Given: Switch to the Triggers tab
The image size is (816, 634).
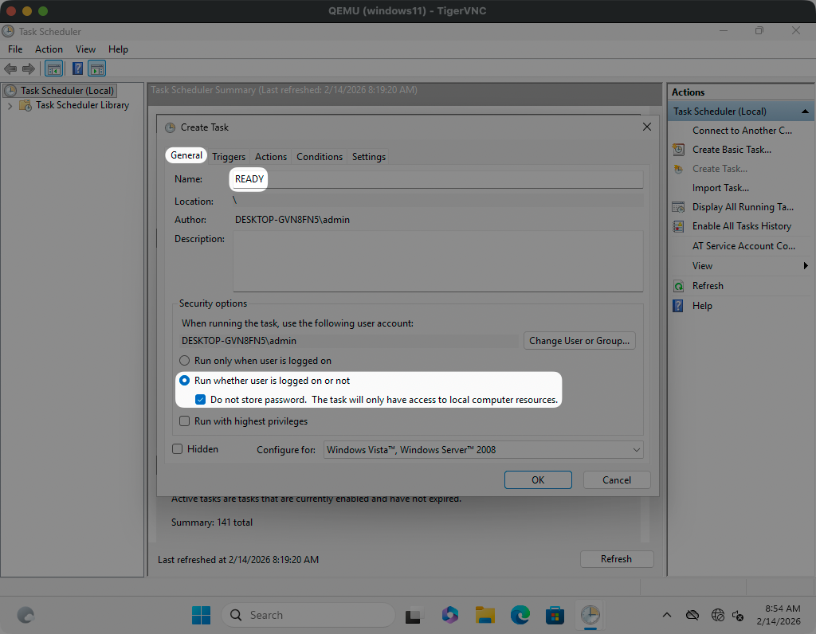Looking at the screenshot, I should pyautogui.click(x=229, y=157).
